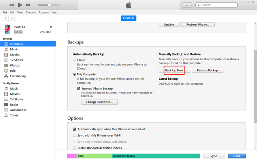Viewport: 257px width, 162px height.
Task: Click the 64GB capacity label
Action: 18,32
